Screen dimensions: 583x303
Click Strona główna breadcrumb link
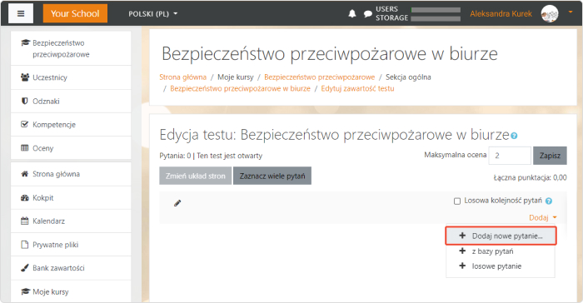click(x=183, y=77)
